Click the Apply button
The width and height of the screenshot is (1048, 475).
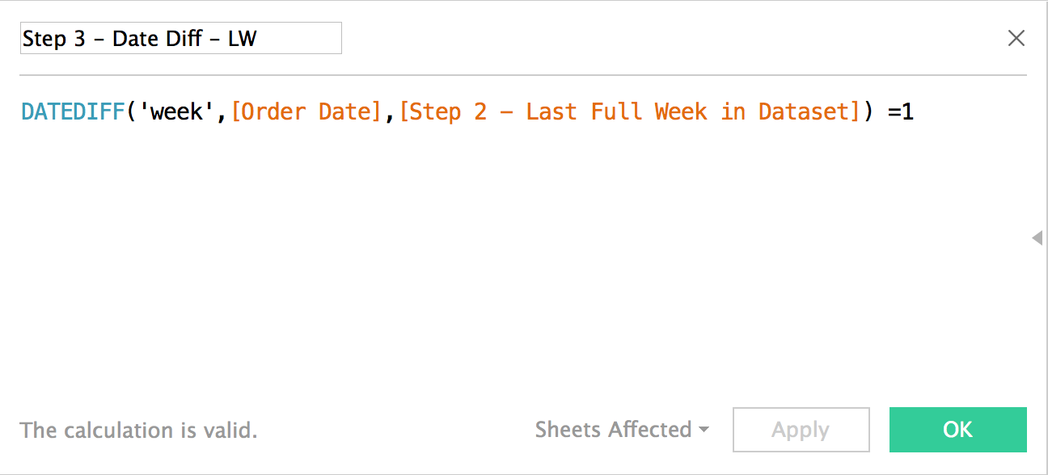(x=800, y=430)
